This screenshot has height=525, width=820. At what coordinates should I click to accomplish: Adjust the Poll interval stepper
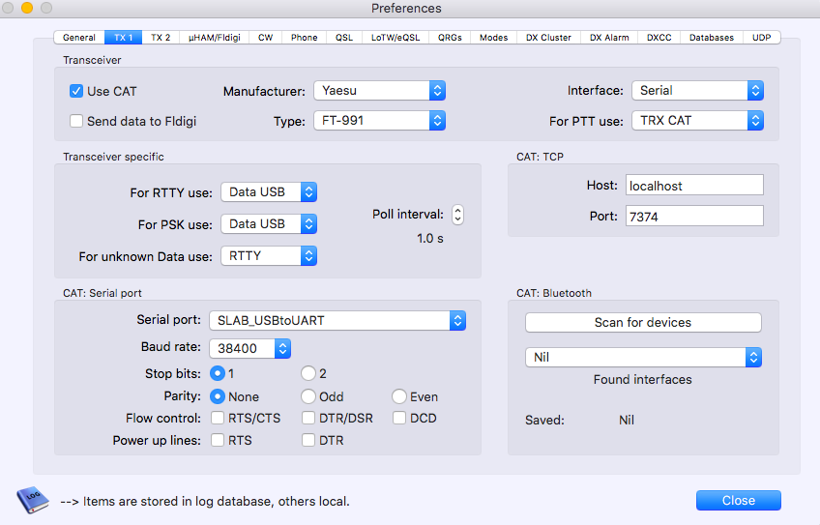457,215
